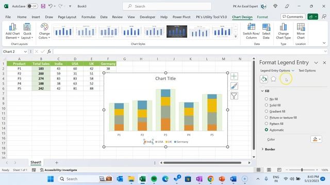Select the No fill option
The width and height of the screenshot is (330, 185).
click(266, 99)
